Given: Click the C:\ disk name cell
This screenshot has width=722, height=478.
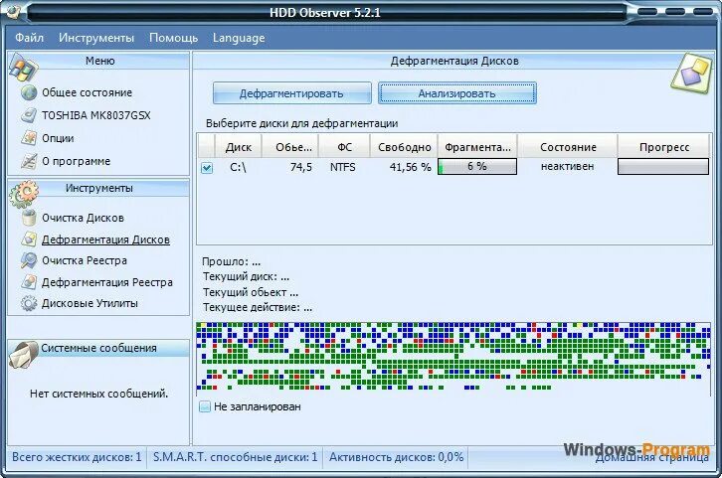Looking at the screenshot, I should coord(238,167).
